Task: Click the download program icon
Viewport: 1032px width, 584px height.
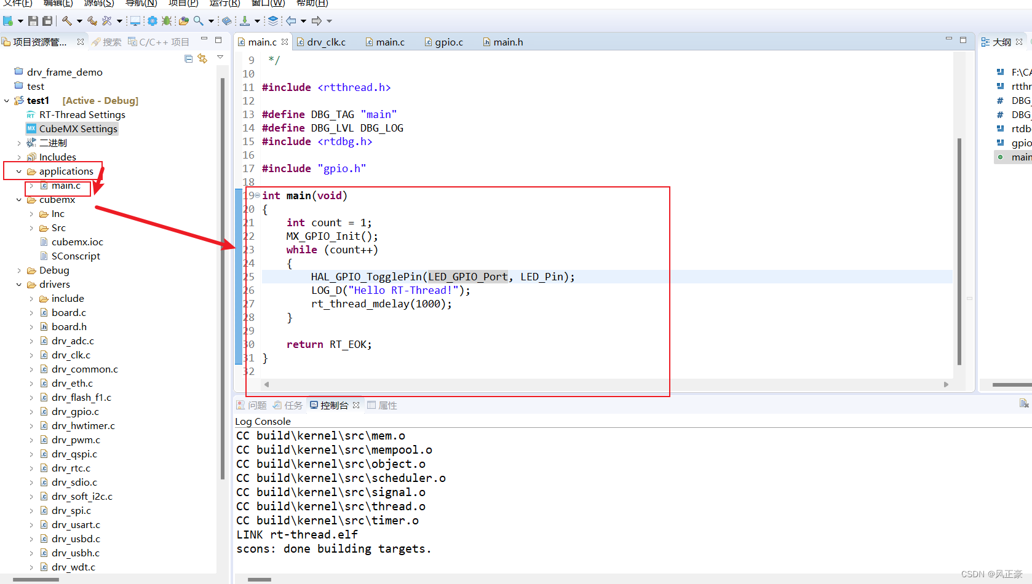Action: pos(245,21)
